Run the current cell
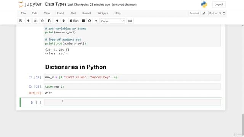244x137 pixels. (74, 21)
